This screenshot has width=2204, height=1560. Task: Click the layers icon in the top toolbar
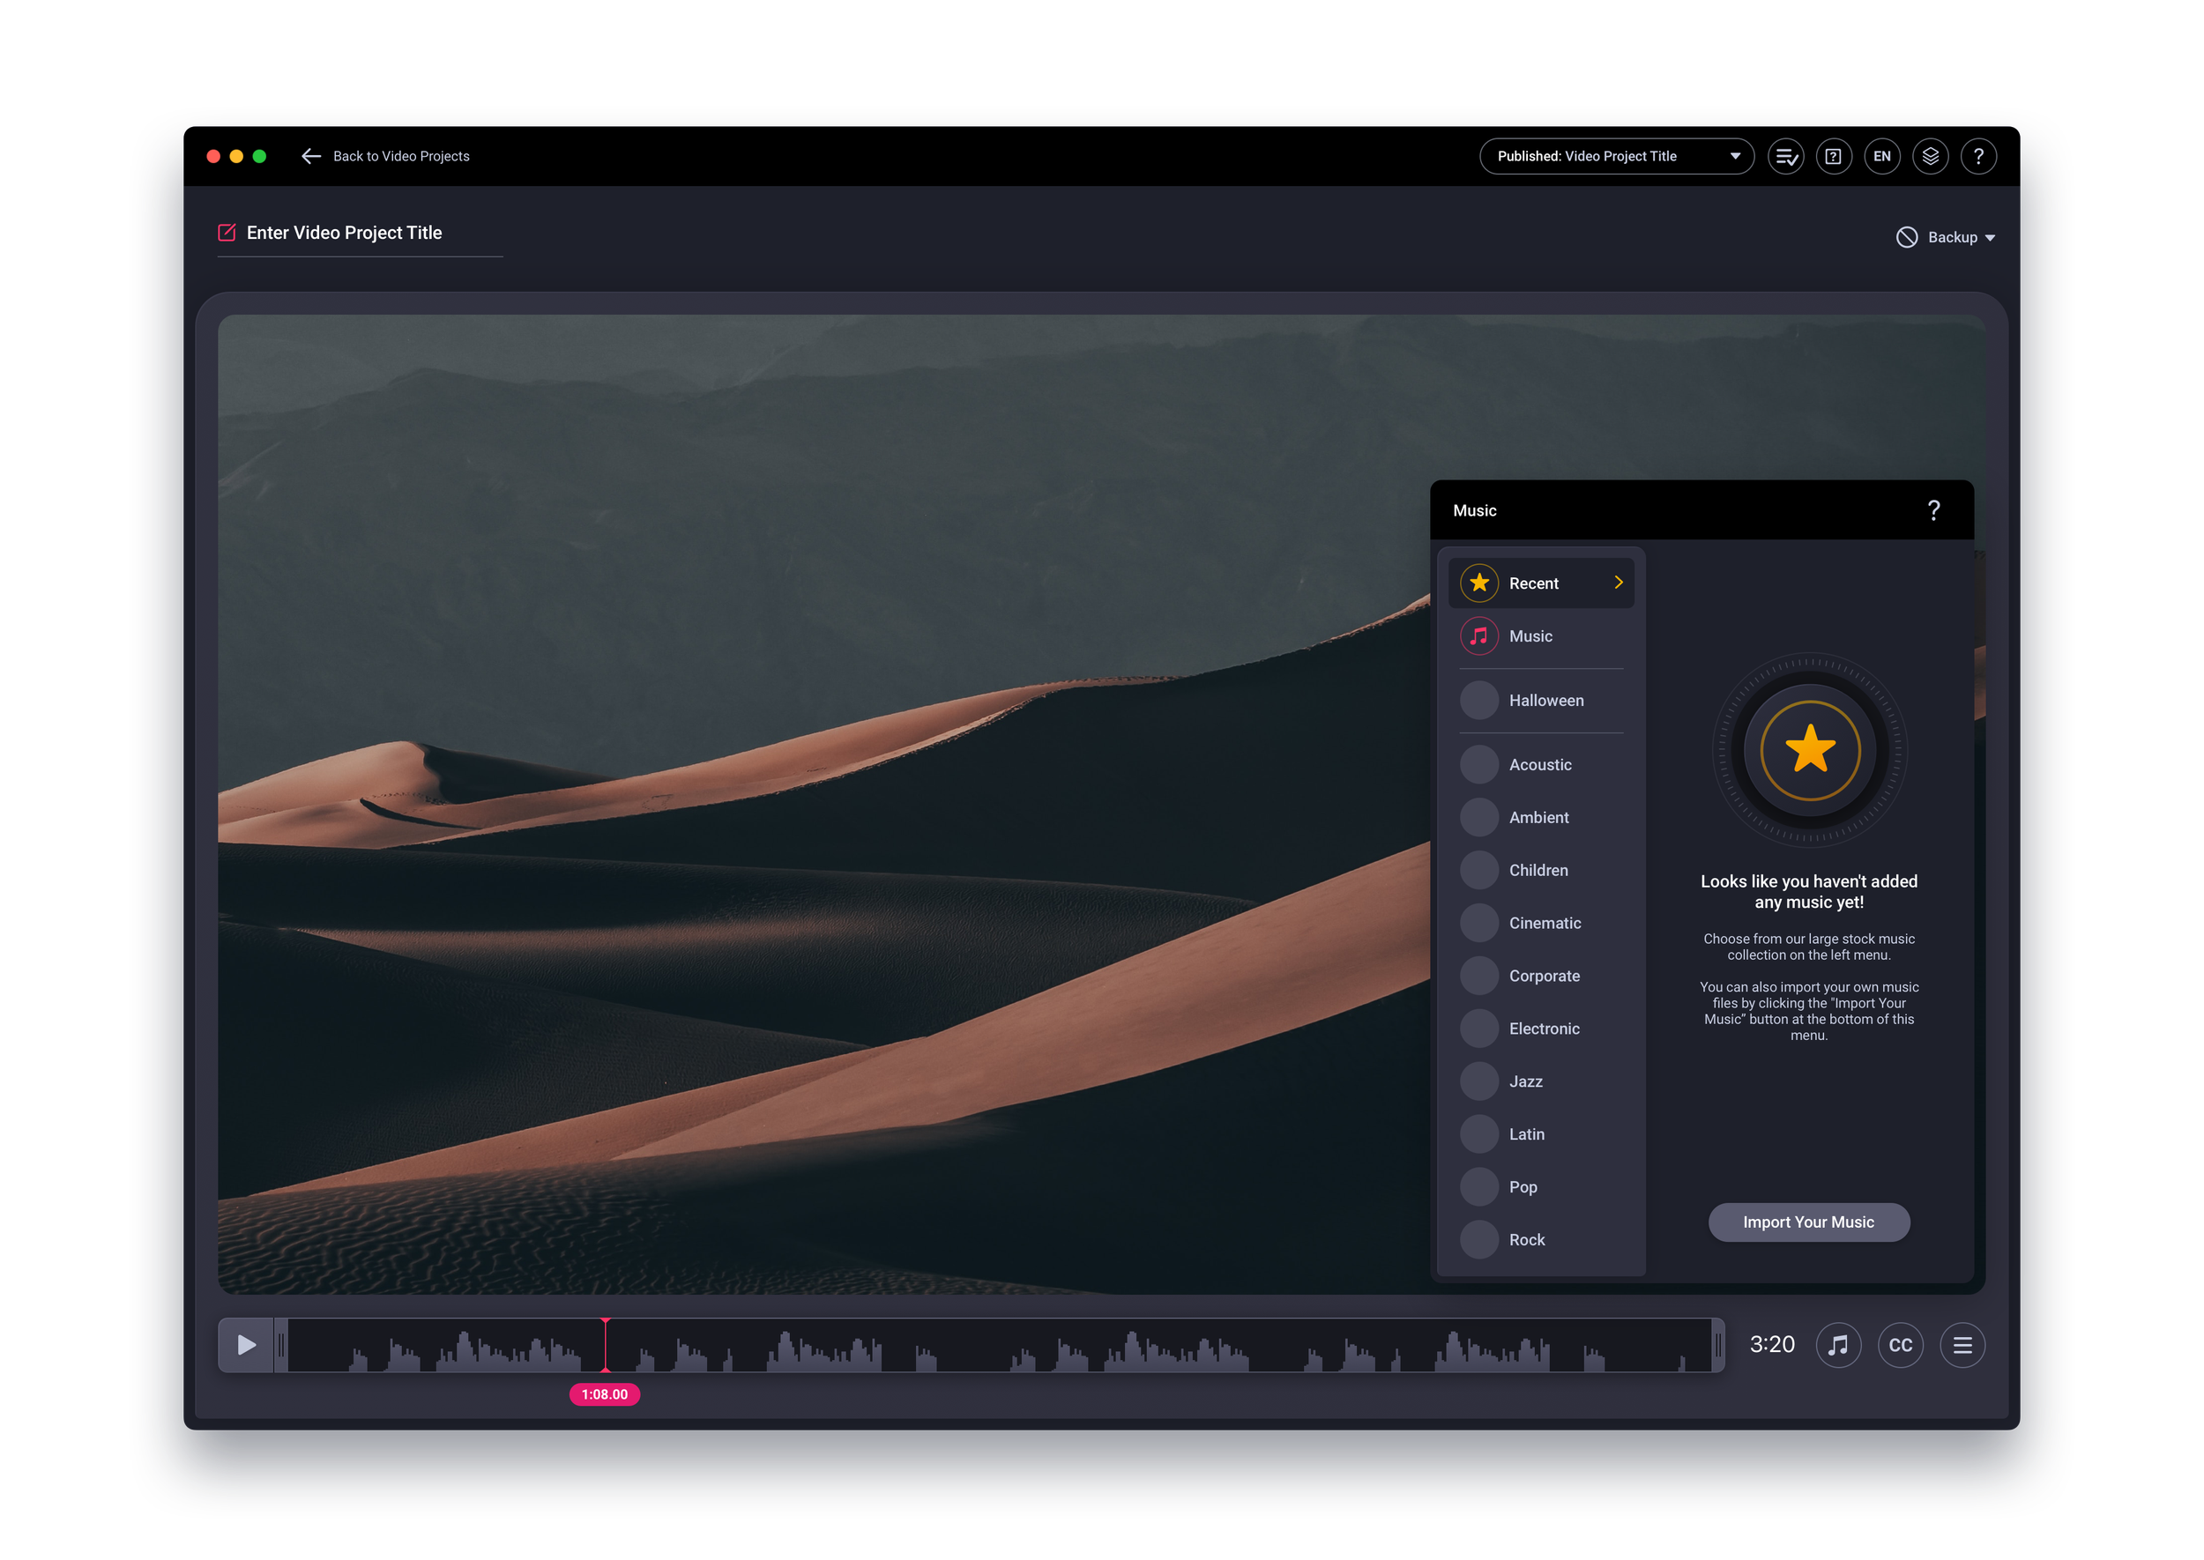[x=1930, y=156]
